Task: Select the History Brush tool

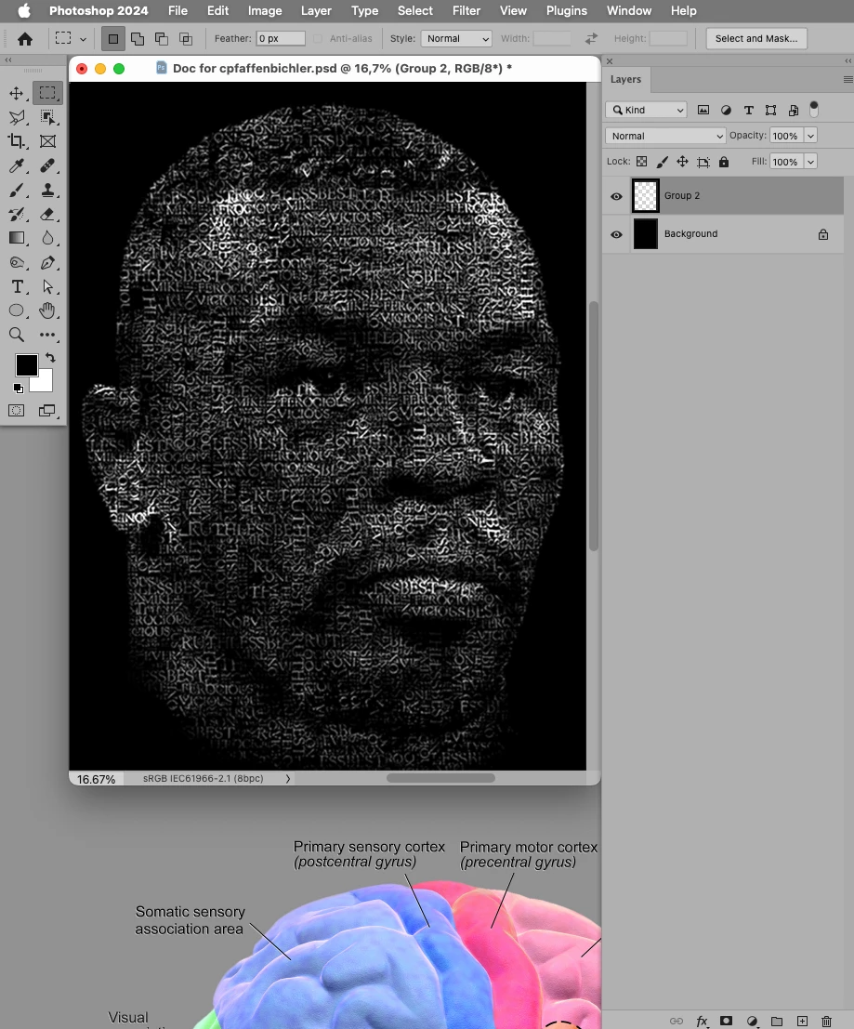Action: [x=17, y=215]
